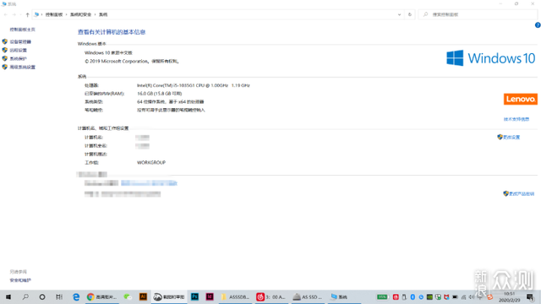Open taskbar Search magnifier

coord(25,296)
